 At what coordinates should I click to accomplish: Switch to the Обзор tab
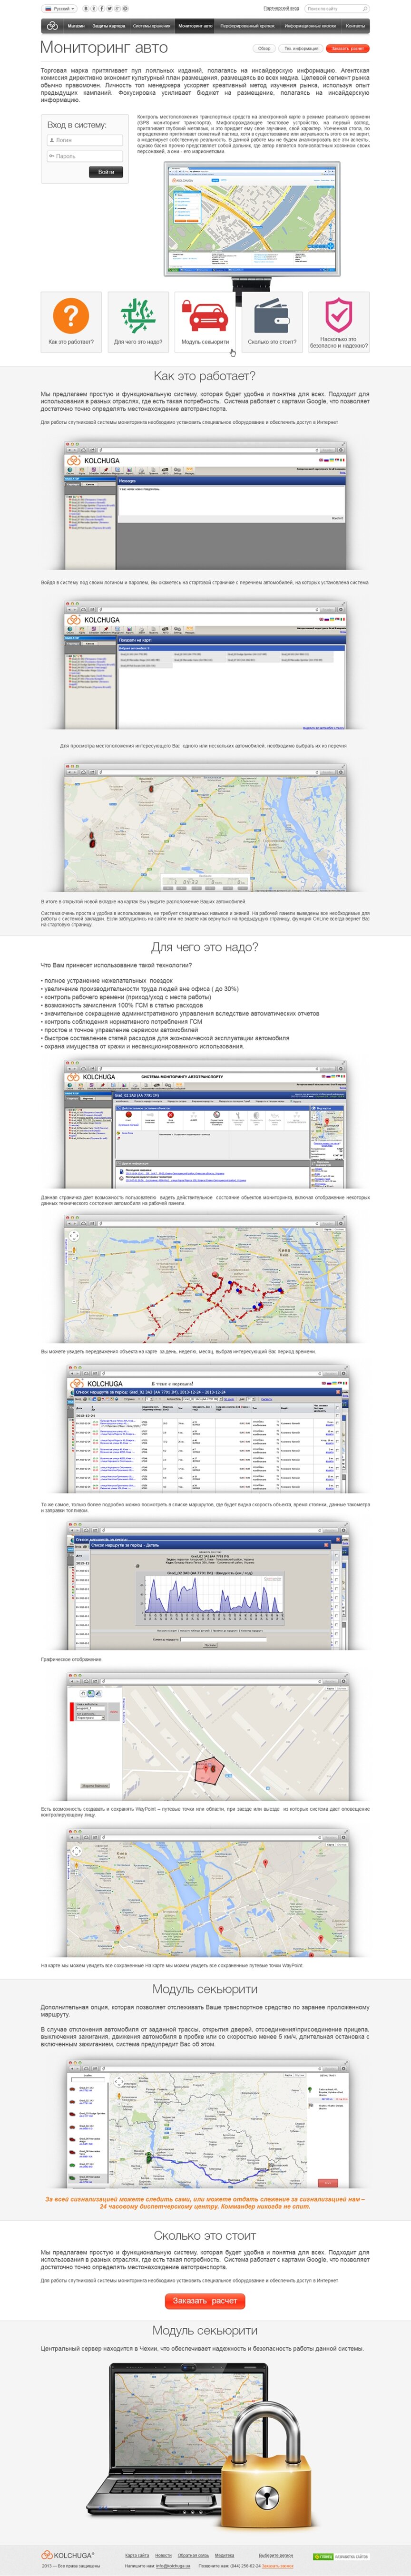coord(264,48)
